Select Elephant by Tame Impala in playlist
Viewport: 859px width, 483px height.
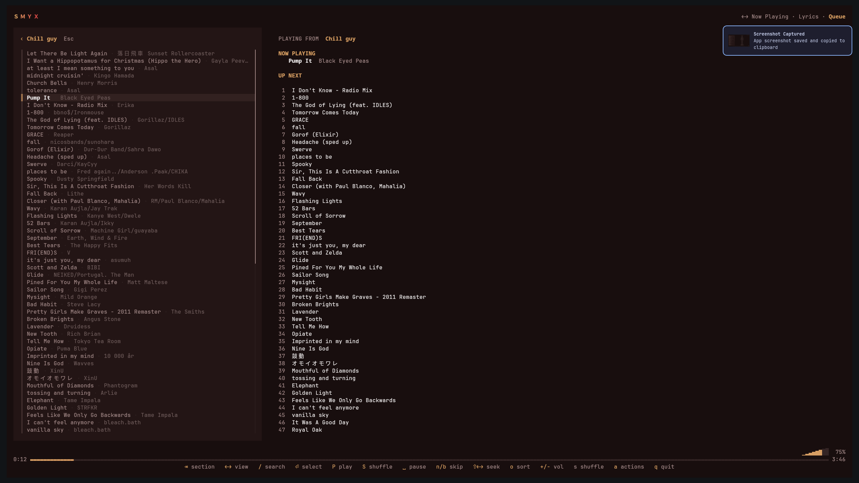click(138, 400)
